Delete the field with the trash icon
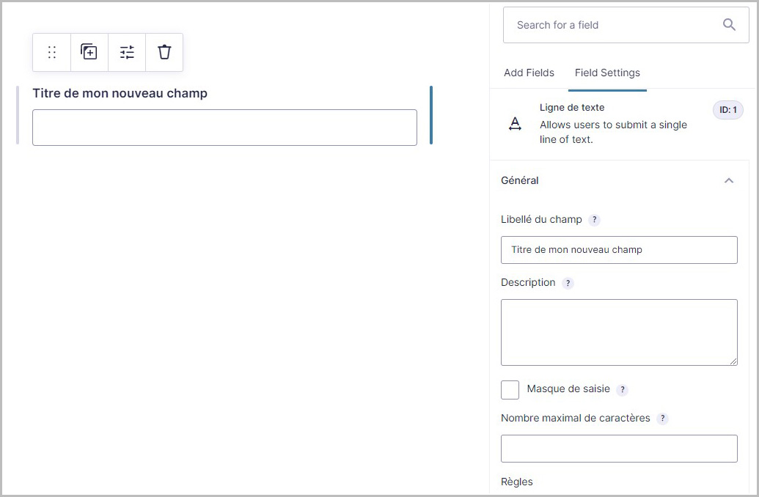Viewport: 759px width, 497px height. click(164, 52)
